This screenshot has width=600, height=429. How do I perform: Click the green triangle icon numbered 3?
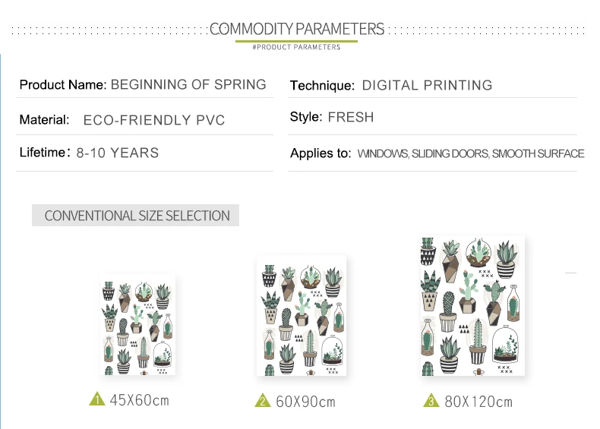431,400
